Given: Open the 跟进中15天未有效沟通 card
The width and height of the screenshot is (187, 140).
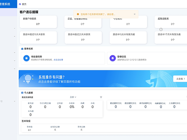Looking at the screenshot, I should pyautogui.click(x=128, y=37).
